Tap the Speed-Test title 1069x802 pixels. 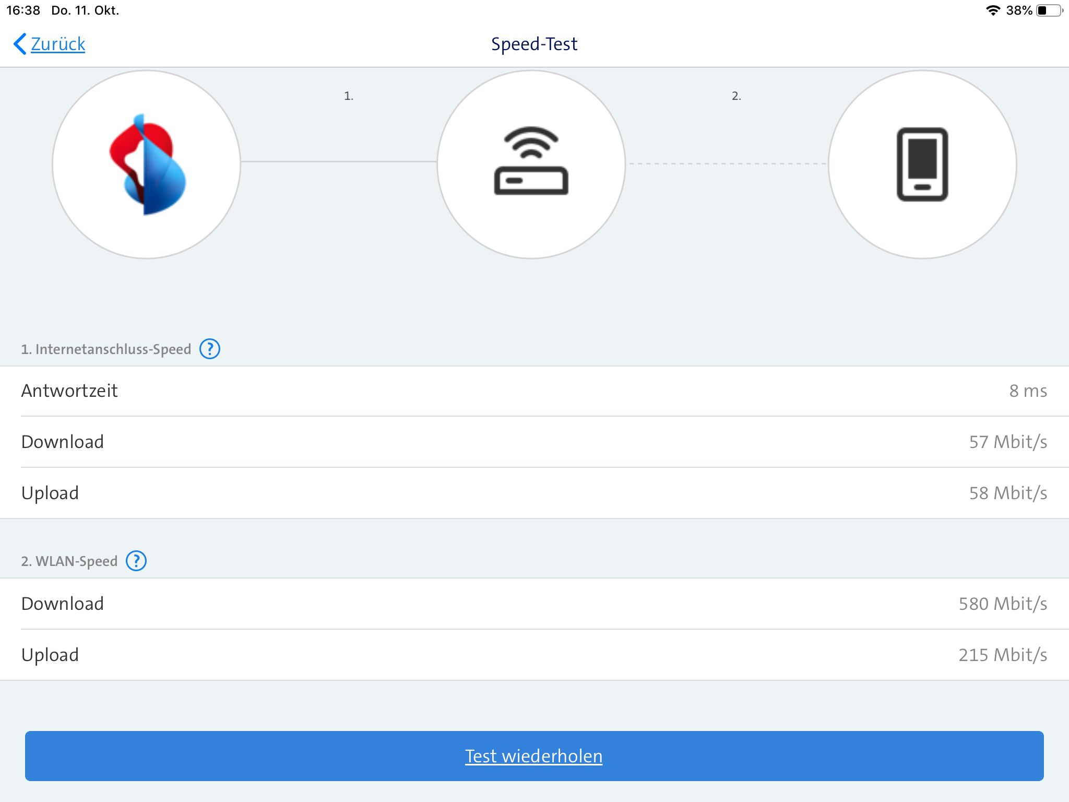[534, 44]
